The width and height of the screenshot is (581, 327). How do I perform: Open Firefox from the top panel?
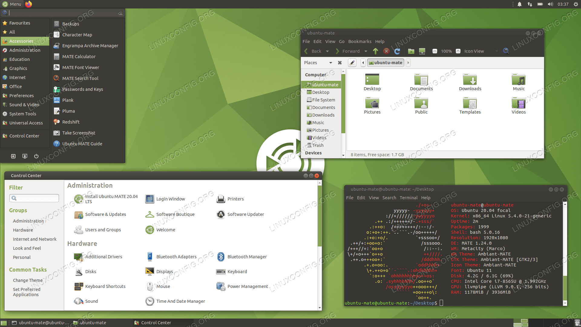[28, 4]
